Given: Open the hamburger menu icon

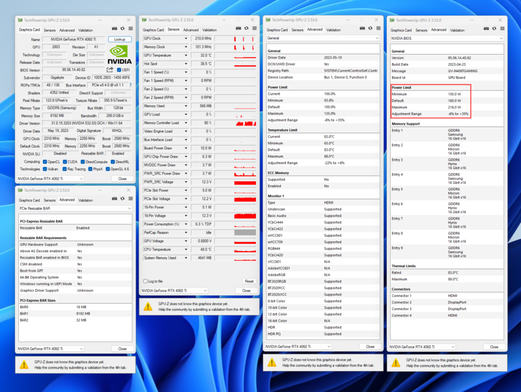Looking at the screenshot, I should [131, 29].
